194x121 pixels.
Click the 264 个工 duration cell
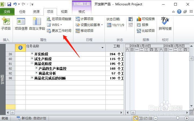(x=114, y=54)
